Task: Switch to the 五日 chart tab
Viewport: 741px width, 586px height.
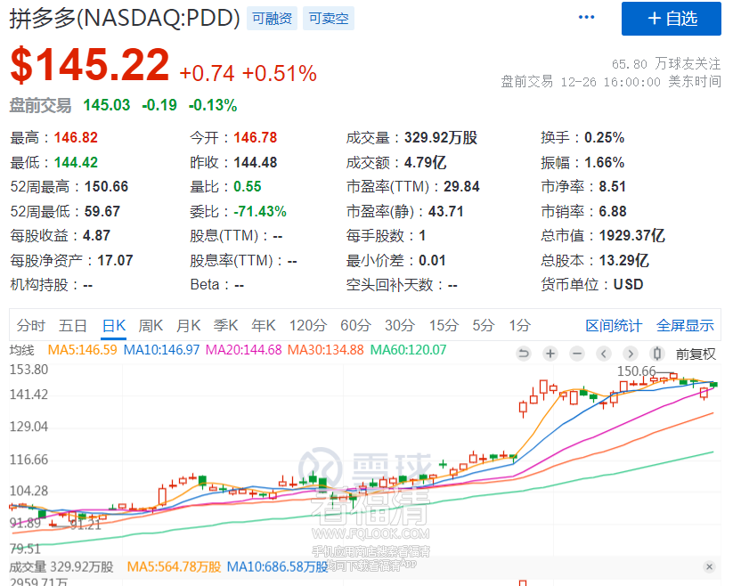Action: pyautogui.click(x=72, y=326)
